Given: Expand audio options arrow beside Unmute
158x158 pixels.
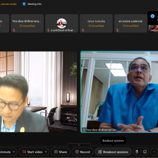Looking at the screenshot, I should tap(14, 152).
